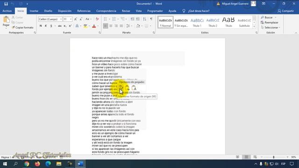Click the Pegar paste button
Viewport: 299px width, 168px height.
pos(6,22)
